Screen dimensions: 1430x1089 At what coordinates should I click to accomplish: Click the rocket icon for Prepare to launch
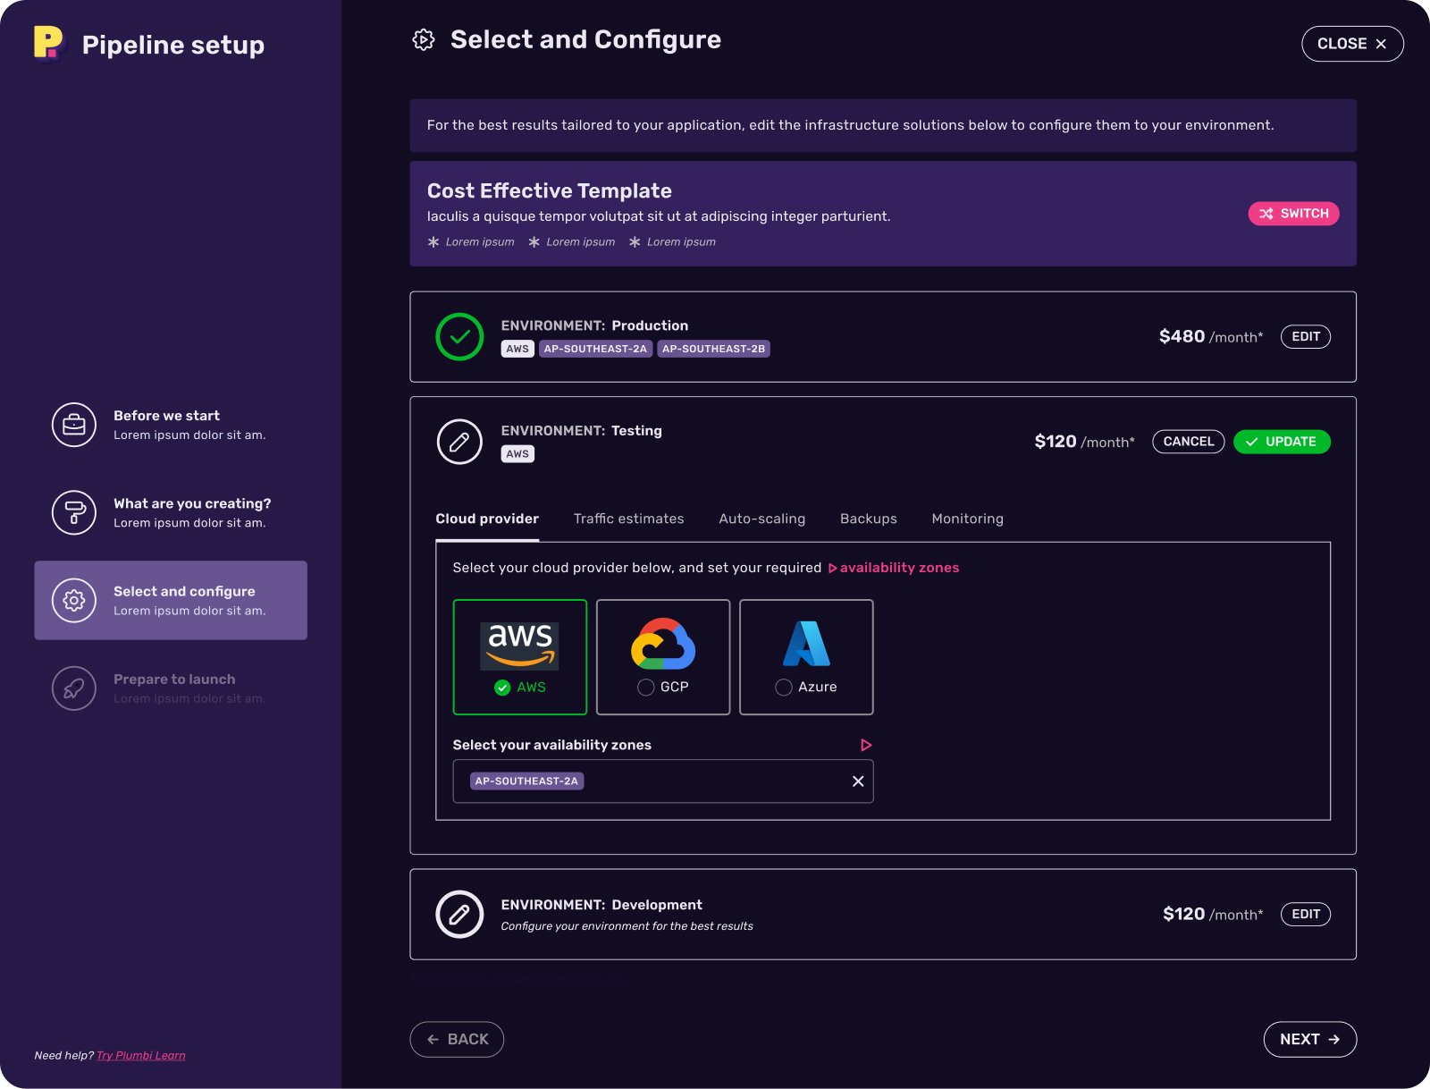74,688
